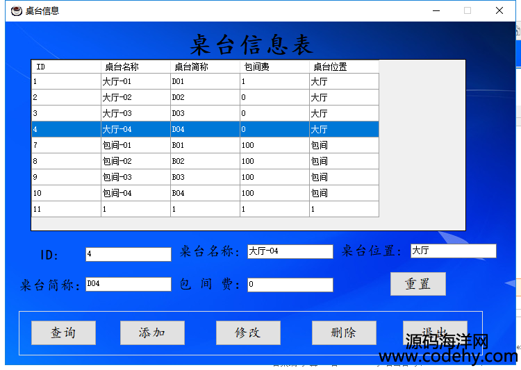Click the B04 abbreviation cell
Viewport: 521px width, 370px height.
pos(205,193)
